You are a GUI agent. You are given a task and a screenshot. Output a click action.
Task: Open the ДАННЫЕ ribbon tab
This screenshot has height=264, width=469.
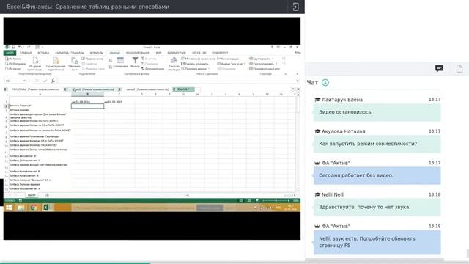(x=114, y=53)
